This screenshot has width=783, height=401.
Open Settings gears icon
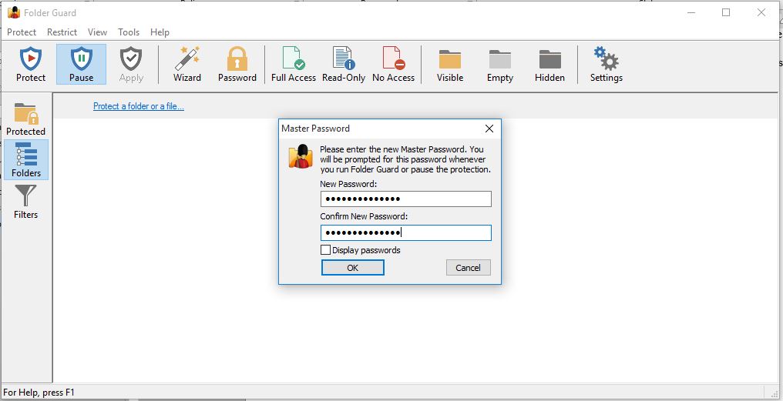(607, 65)
